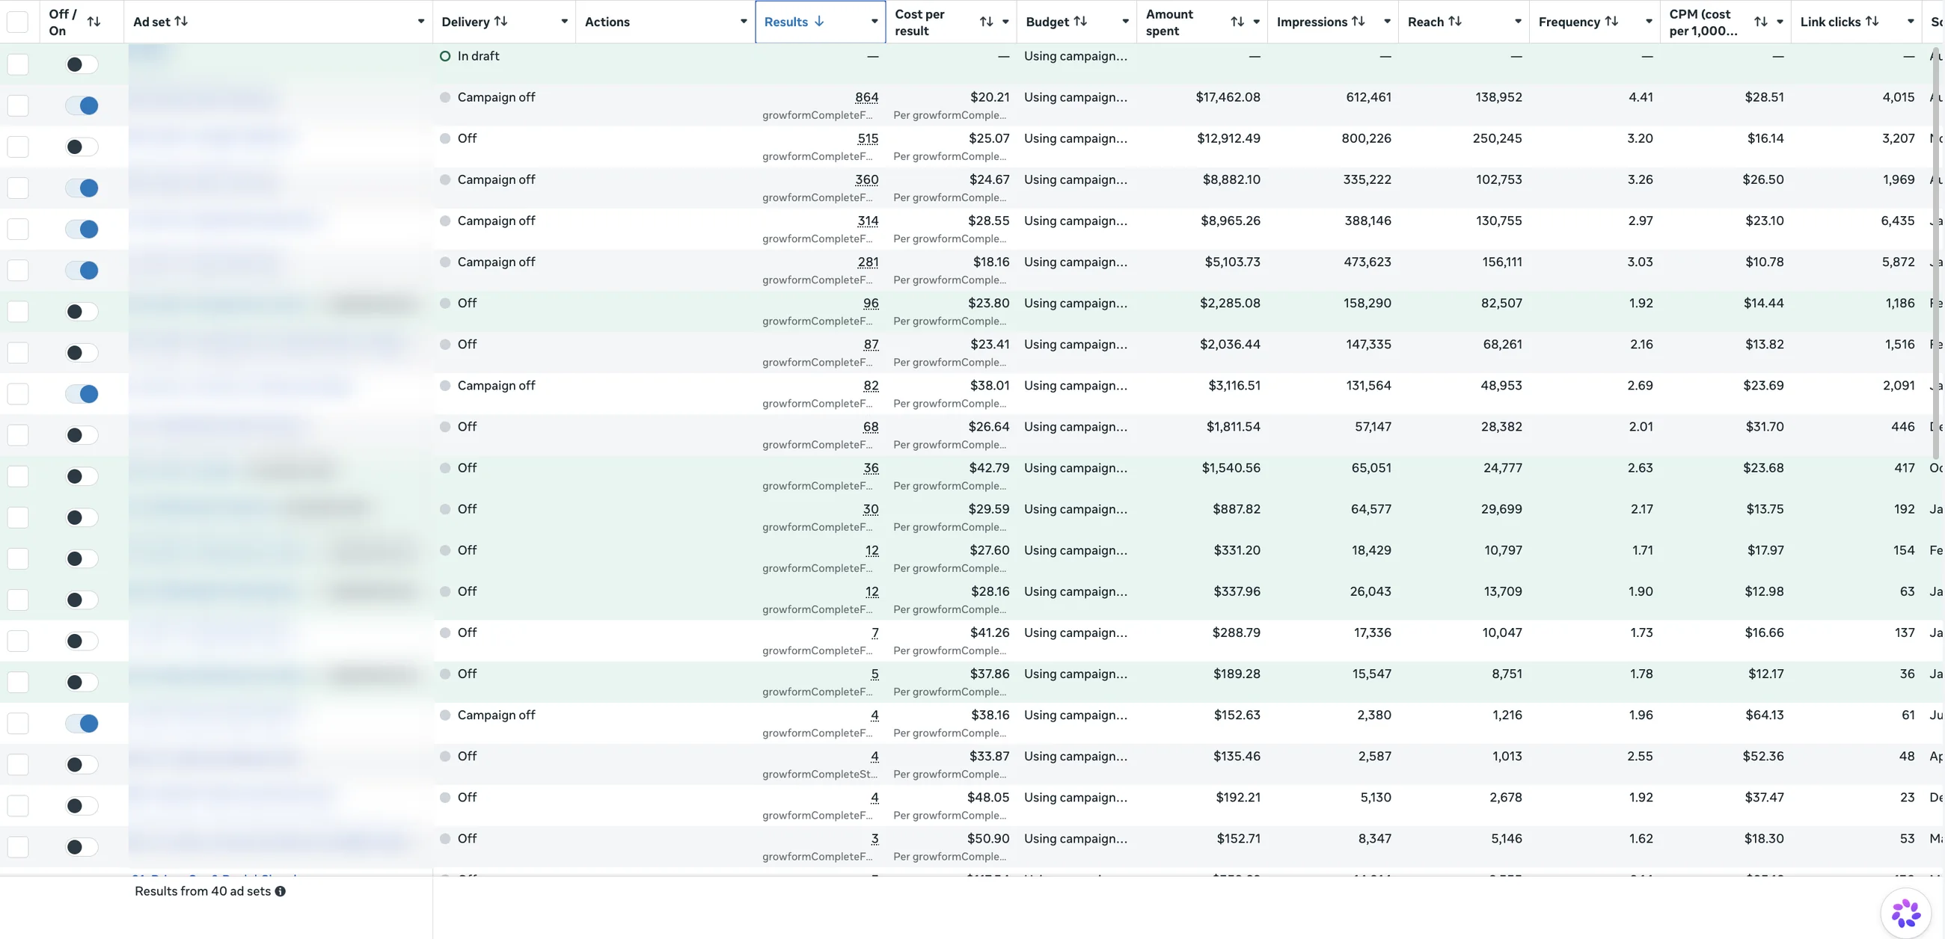The height and width of the screenshot is (939, 1945).
Task: Open Ad set column dropdown menu
Action: coord(421,22)
